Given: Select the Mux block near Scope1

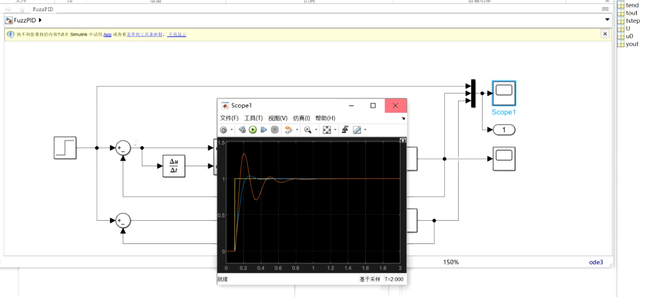Looking at the screenshot, I should click(473, 93).
